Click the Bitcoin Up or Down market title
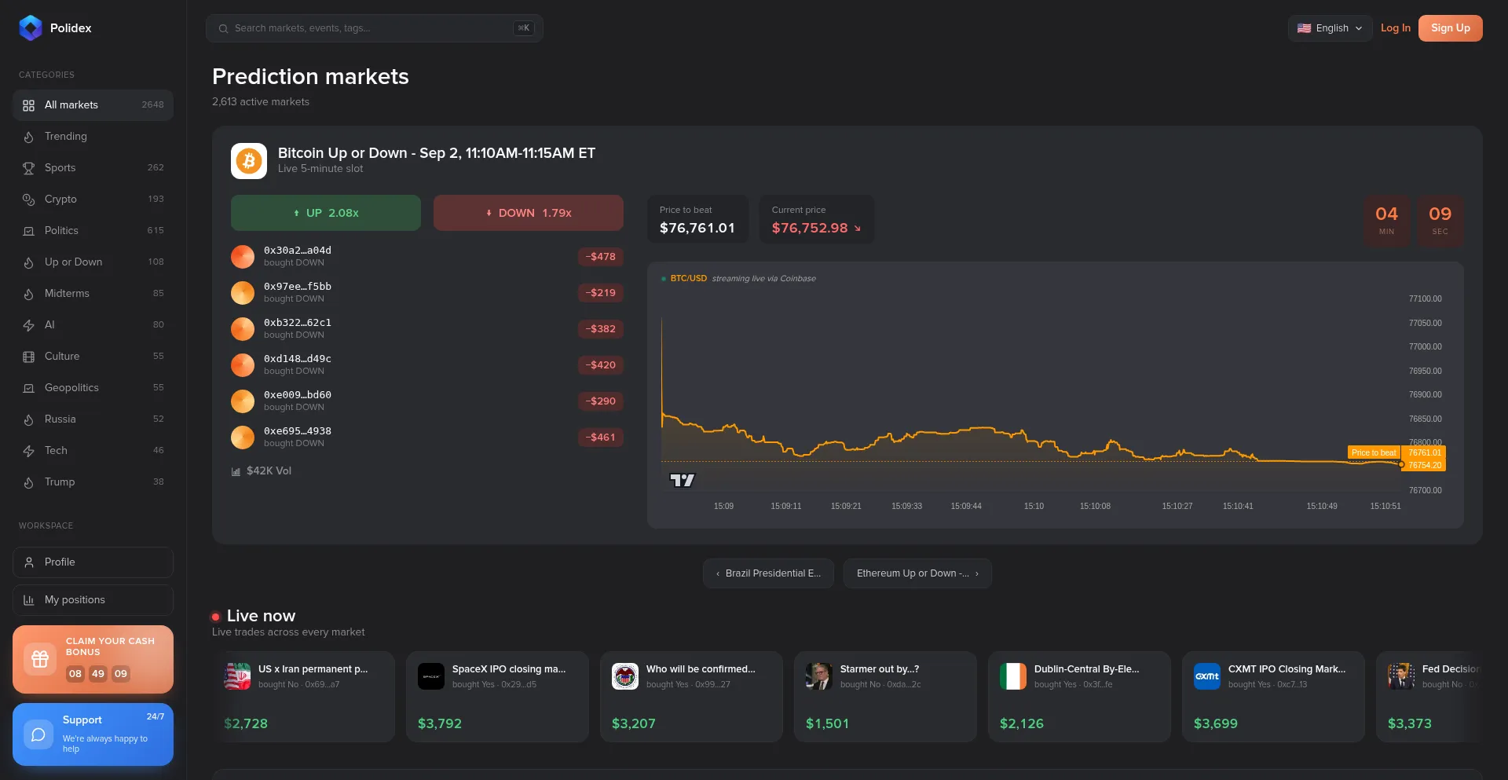 point(437,153)
